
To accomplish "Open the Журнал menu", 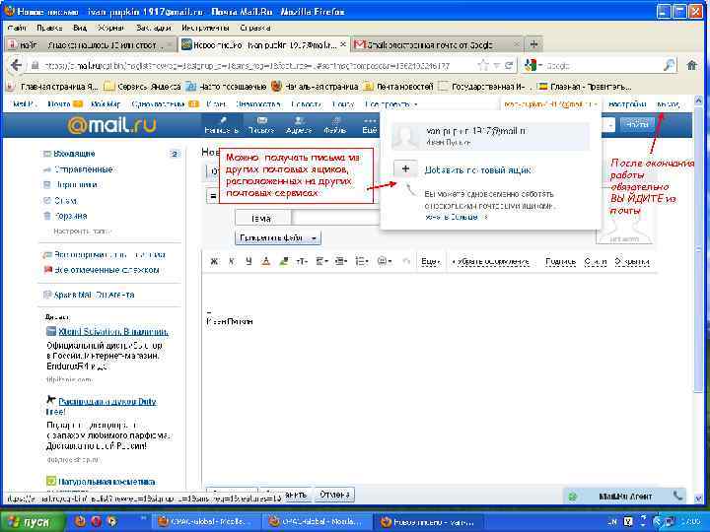I will point(110,28).
